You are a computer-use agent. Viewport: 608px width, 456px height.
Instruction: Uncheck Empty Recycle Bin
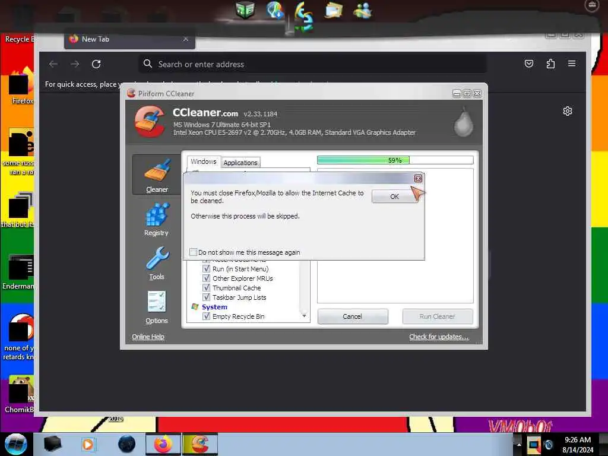[206, 316]
